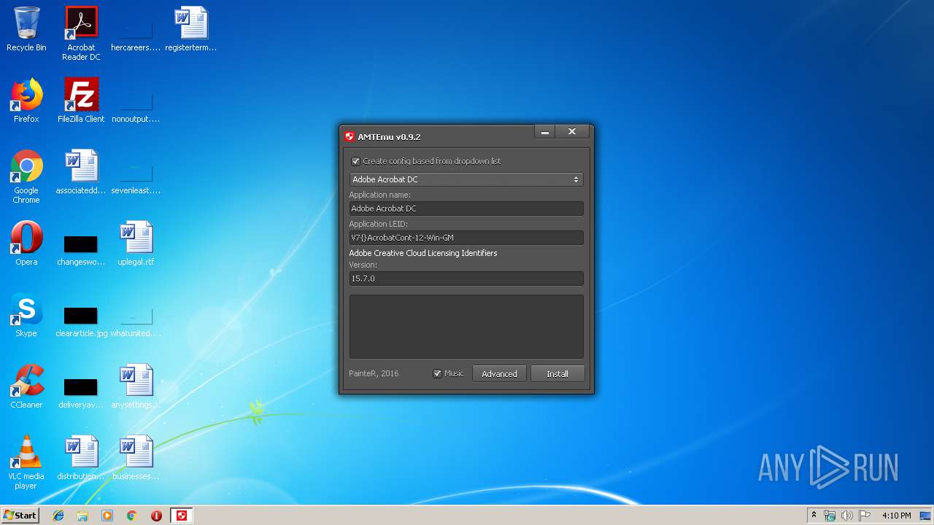Open Chrome from the taskbar
The width and height of the screenshot is (934, 525).
coord(132,516)
